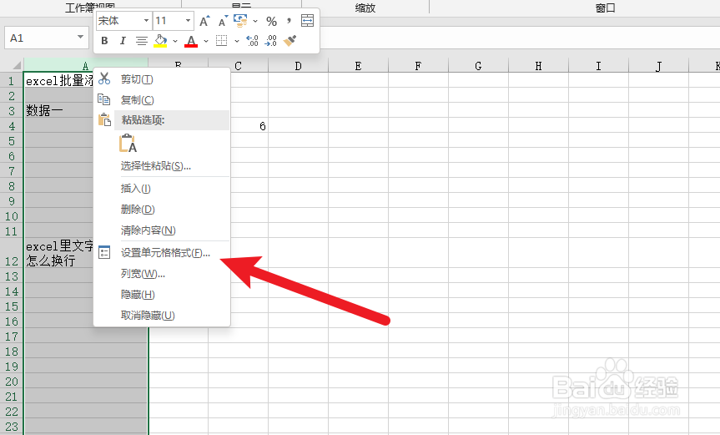Viewport: 720px width, 435px height.
Task: Select column G header
Action: [x=478, y=66]
